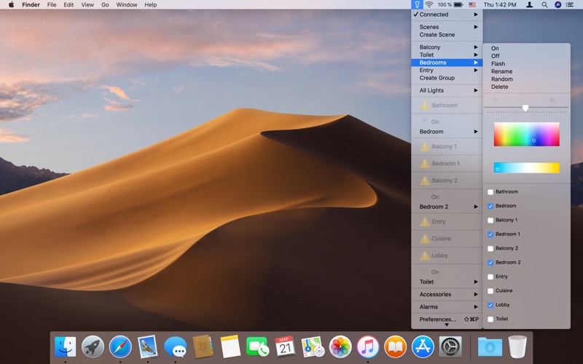This screenshot has height=364, width=583.
Task: Launch Safari from the Dock
Action: (x=120, y=347)
